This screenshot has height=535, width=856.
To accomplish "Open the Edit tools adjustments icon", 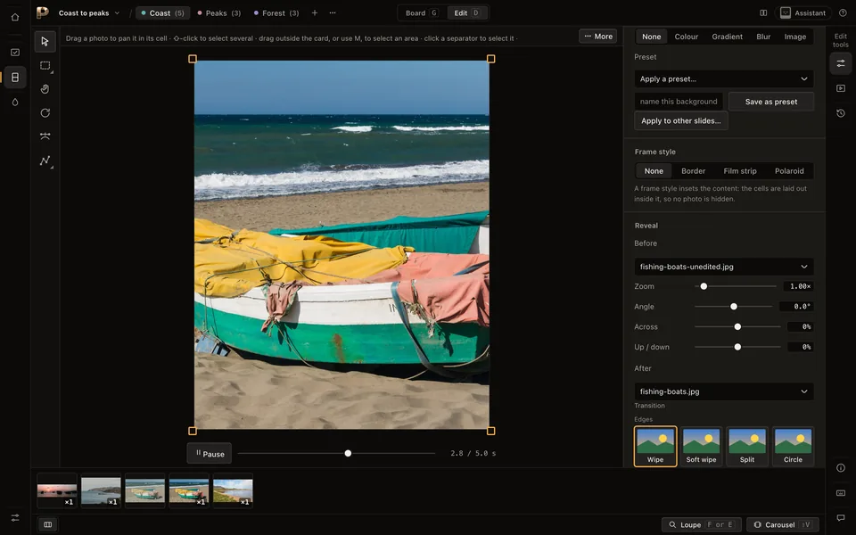I will [x=841, y=64].
